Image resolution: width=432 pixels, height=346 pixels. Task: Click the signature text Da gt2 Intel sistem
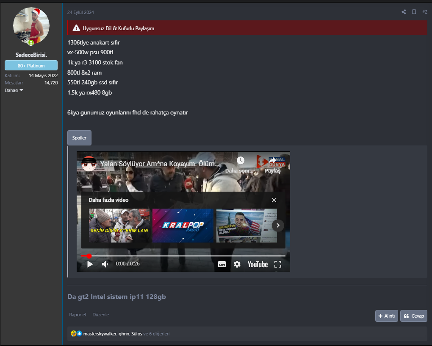116,297
